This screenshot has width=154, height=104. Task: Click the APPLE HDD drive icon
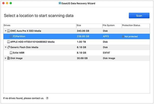pyautogui.click(x=9, y=42)
